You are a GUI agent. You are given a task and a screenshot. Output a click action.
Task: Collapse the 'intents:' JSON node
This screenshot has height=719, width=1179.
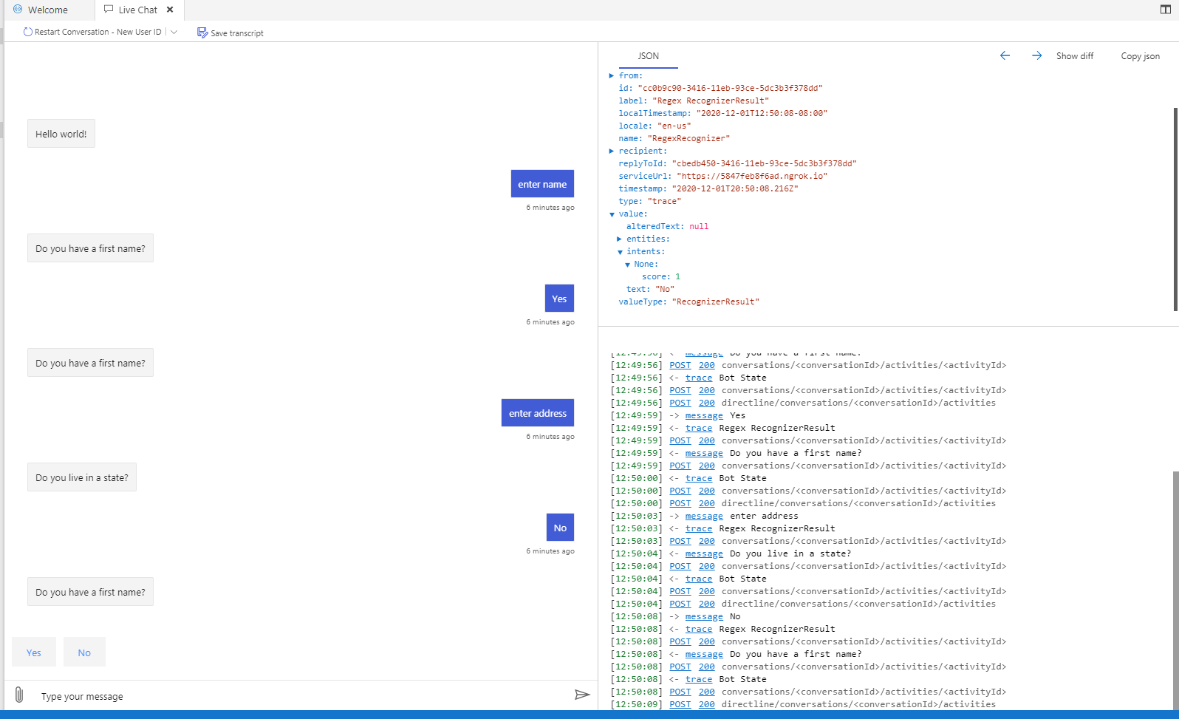tap(620, 252)
